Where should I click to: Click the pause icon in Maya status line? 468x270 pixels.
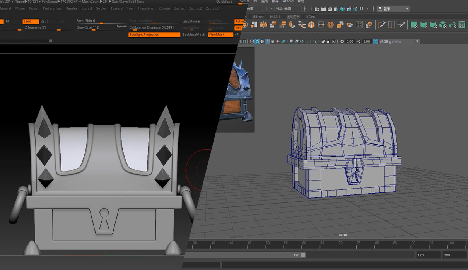pos(361,8)
